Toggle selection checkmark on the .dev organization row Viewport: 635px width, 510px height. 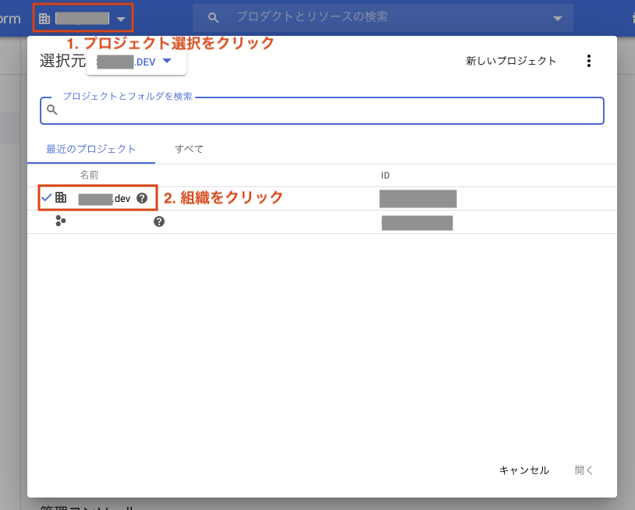click(x=45, y=198)
